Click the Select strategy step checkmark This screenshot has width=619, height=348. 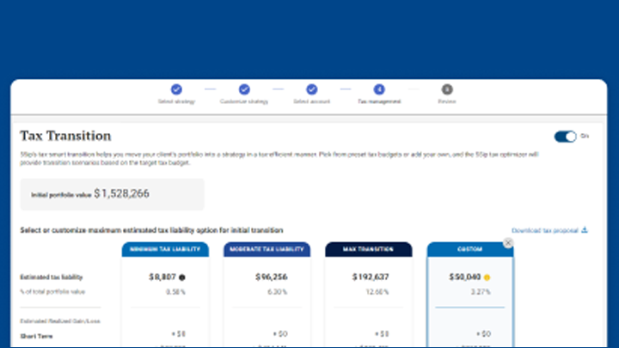coord(176,89)
